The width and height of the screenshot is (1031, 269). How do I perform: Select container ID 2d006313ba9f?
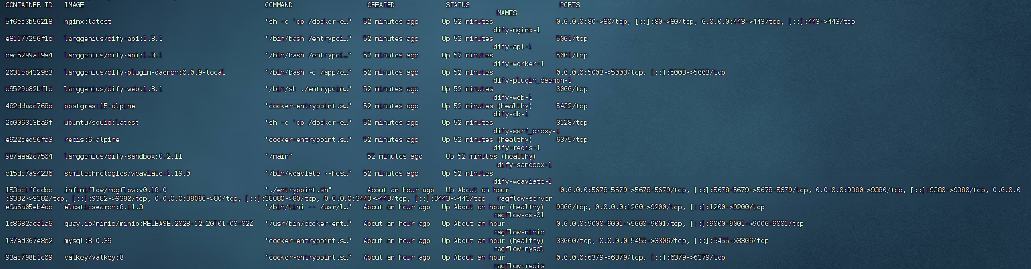tap(29, 123)
